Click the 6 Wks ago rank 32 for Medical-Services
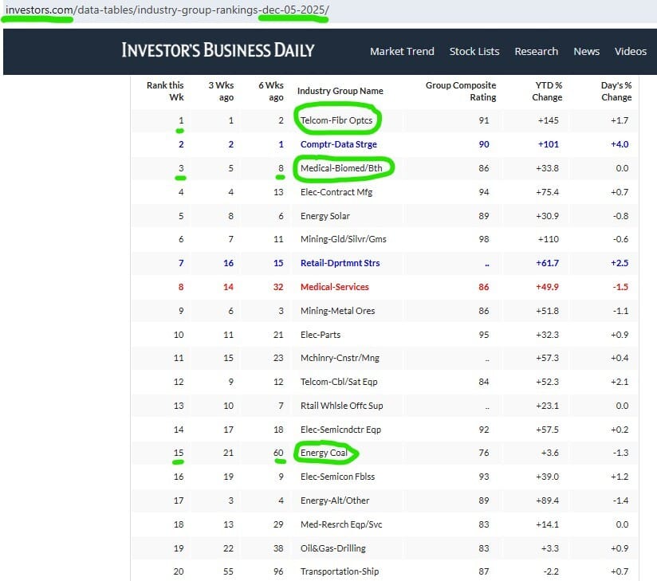Screen dimensions: 657x581 point(278,287)
